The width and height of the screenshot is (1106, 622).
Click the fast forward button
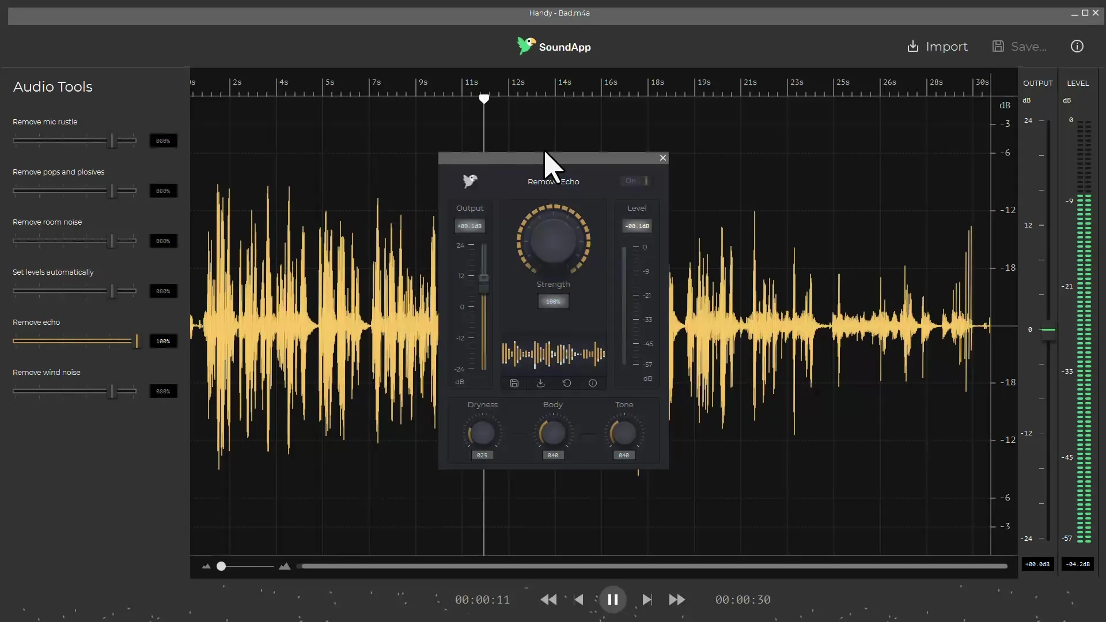click(677, 600)
